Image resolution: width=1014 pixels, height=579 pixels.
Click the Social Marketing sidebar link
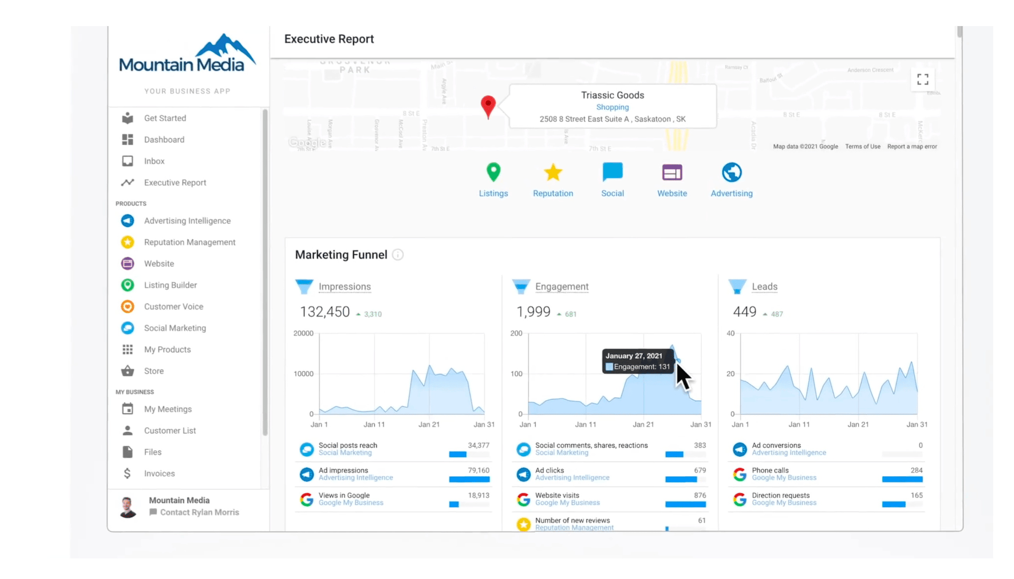tap(175, 328)
